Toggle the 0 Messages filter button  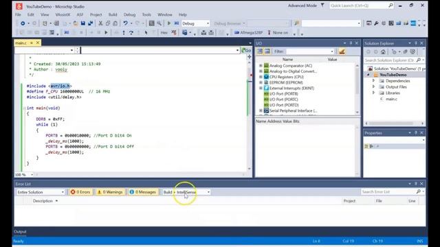click(143, 192)
